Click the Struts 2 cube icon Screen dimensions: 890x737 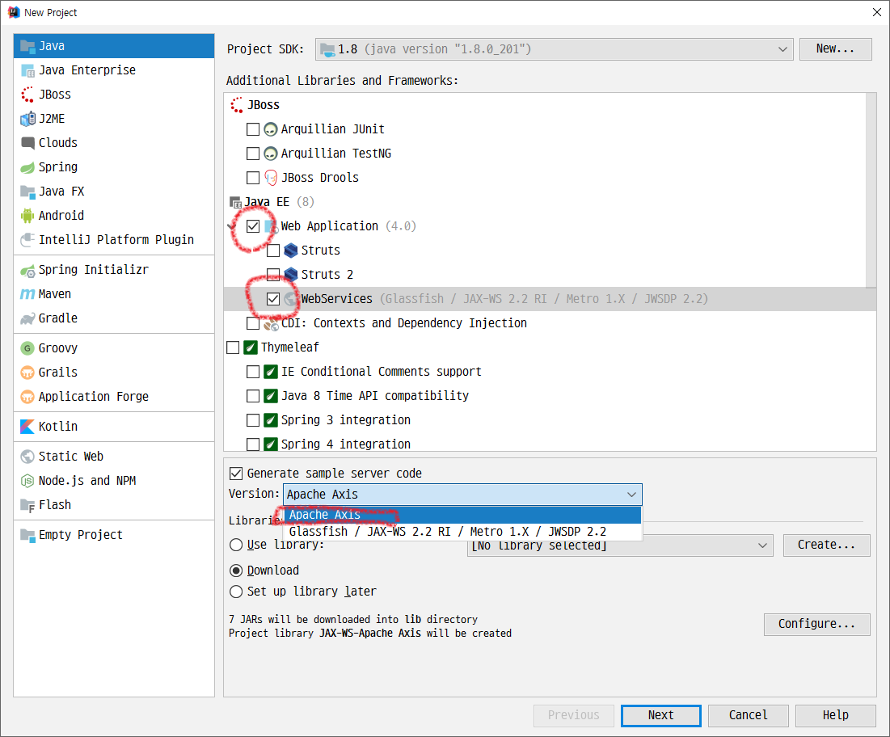(x=291, y=275)
